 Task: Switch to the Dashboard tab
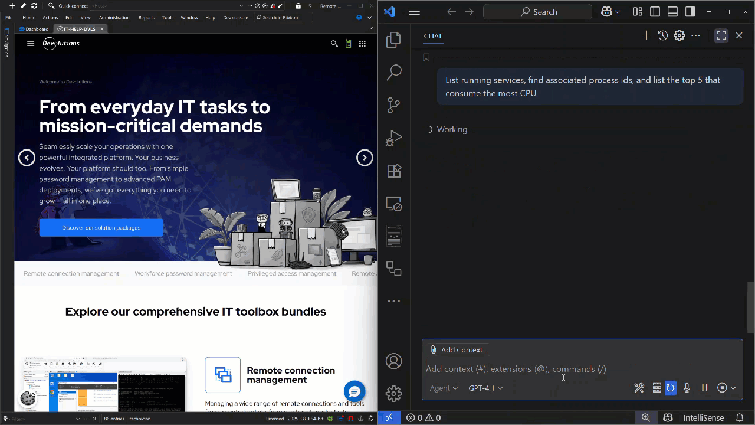[34, 29]
